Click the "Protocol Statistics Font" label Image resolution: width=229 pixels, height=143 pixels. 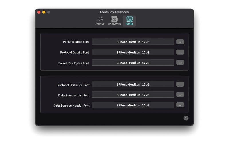(73, 85)
